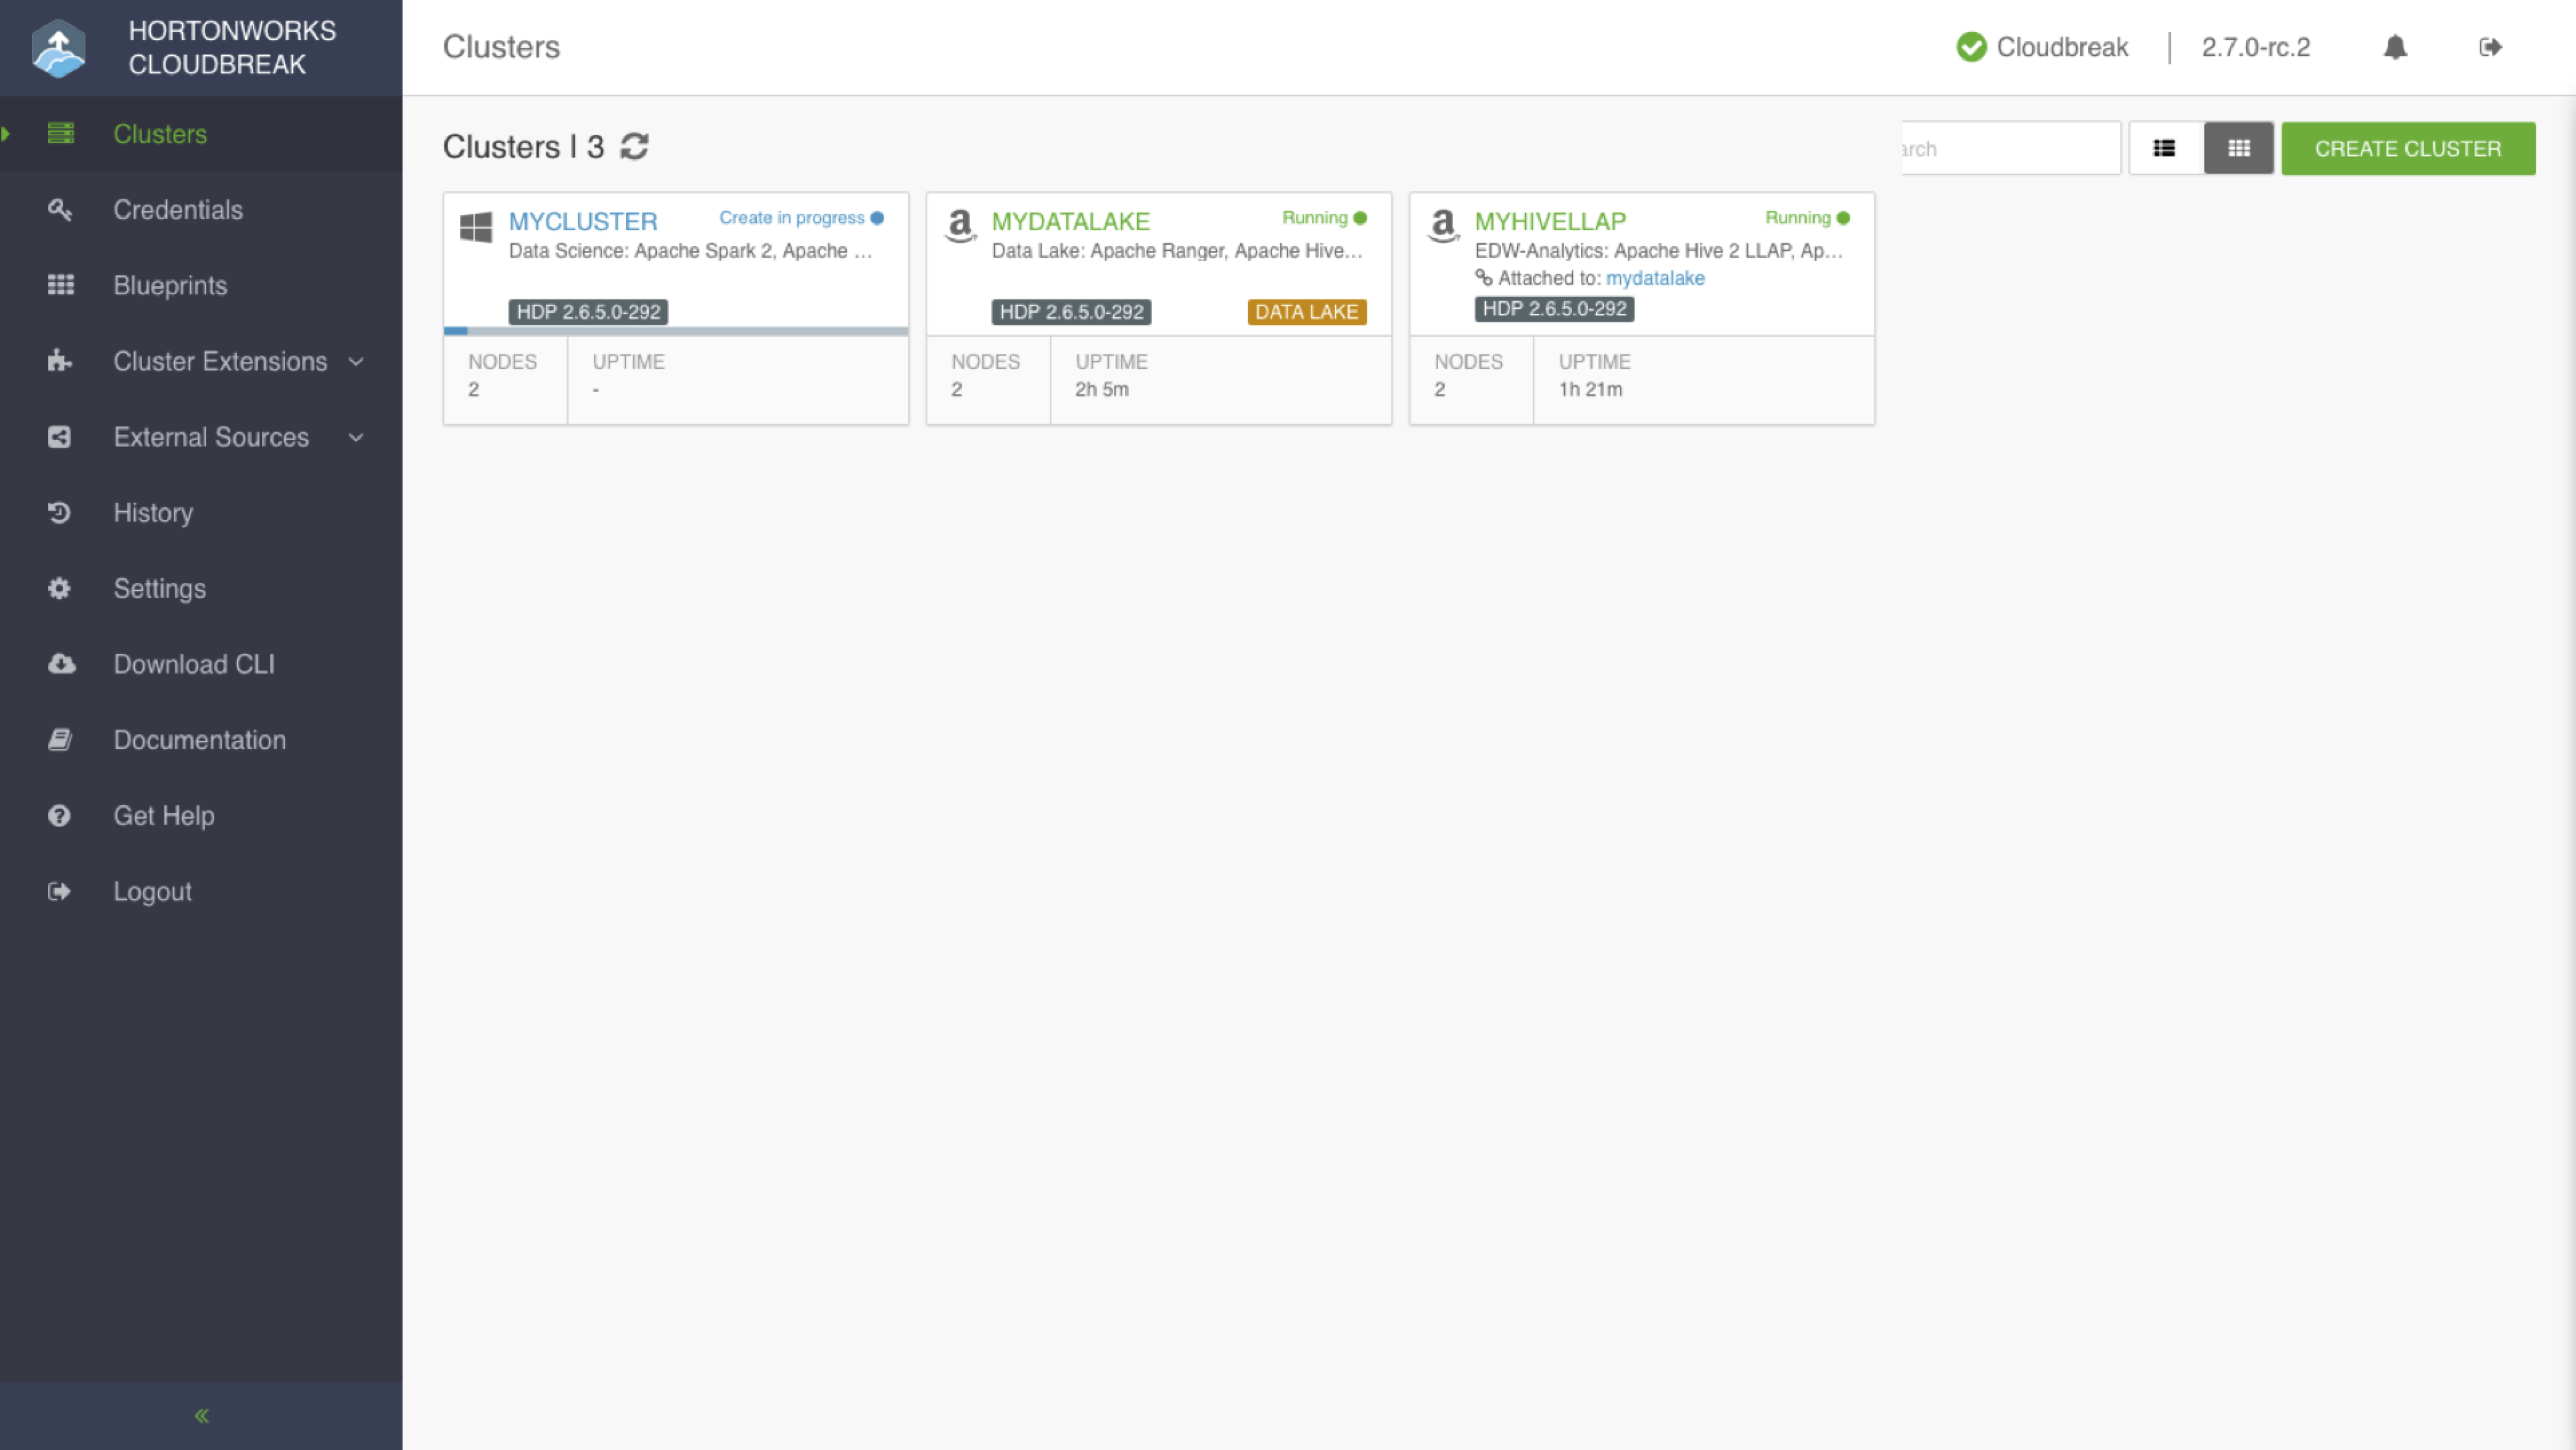Open the Documentation menu item
The height and width of the screenshot is (1450, 2576).
[x=199, y=740]
